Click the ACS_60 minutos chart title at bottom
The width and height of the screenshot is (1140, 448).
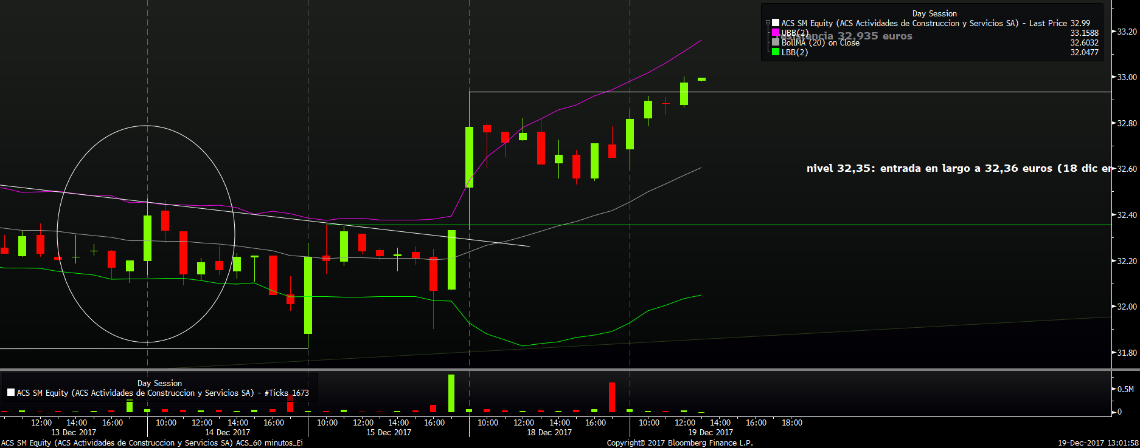coord(151,443)
